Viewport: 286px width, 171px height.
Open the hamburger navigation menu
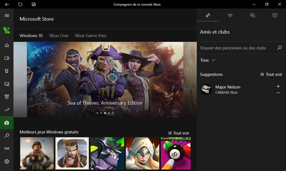(7, 16)
